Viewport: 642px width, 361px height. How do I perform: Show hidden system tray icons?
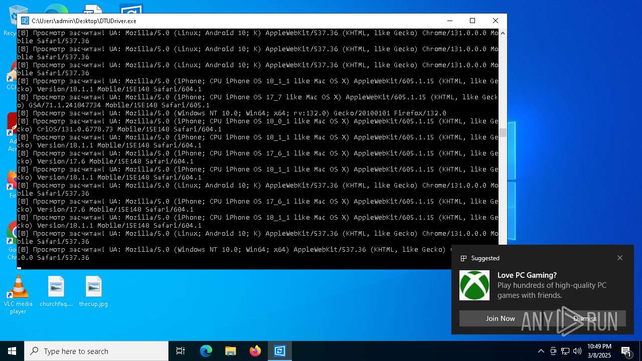point(541,351)
